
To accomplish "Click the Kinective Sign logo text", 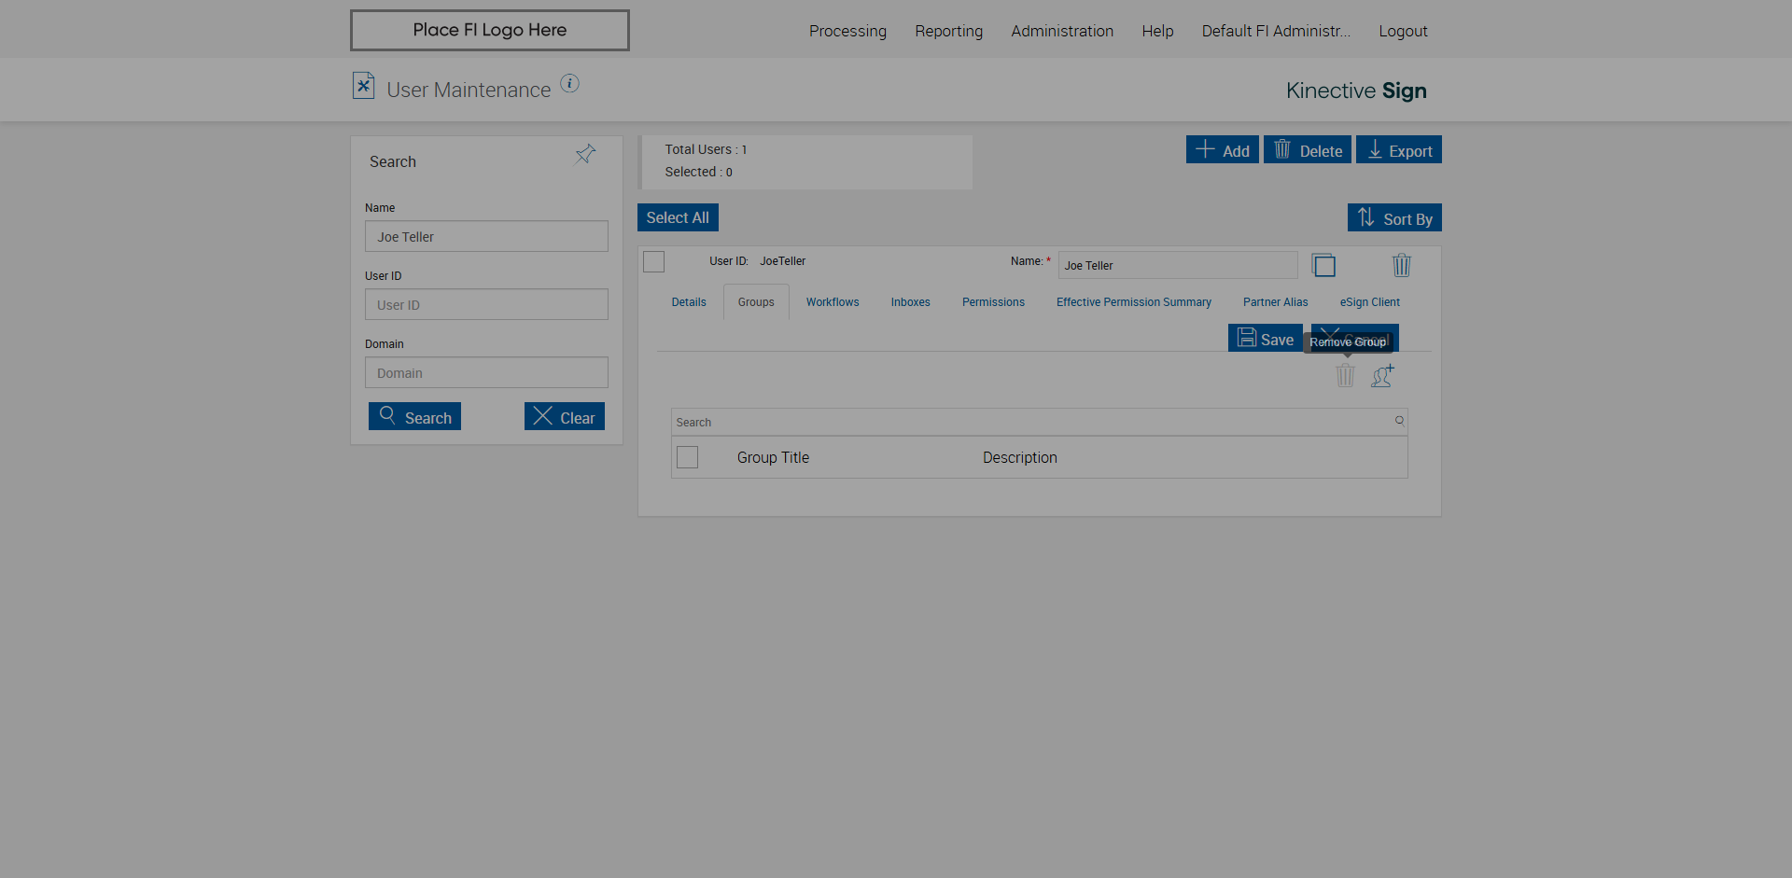I will (x=1356, y=91).
